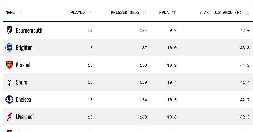Screen dimensions: 253x132
Task: Select the NAME column header
Action: pyautogui.click(x=10, y=13)
